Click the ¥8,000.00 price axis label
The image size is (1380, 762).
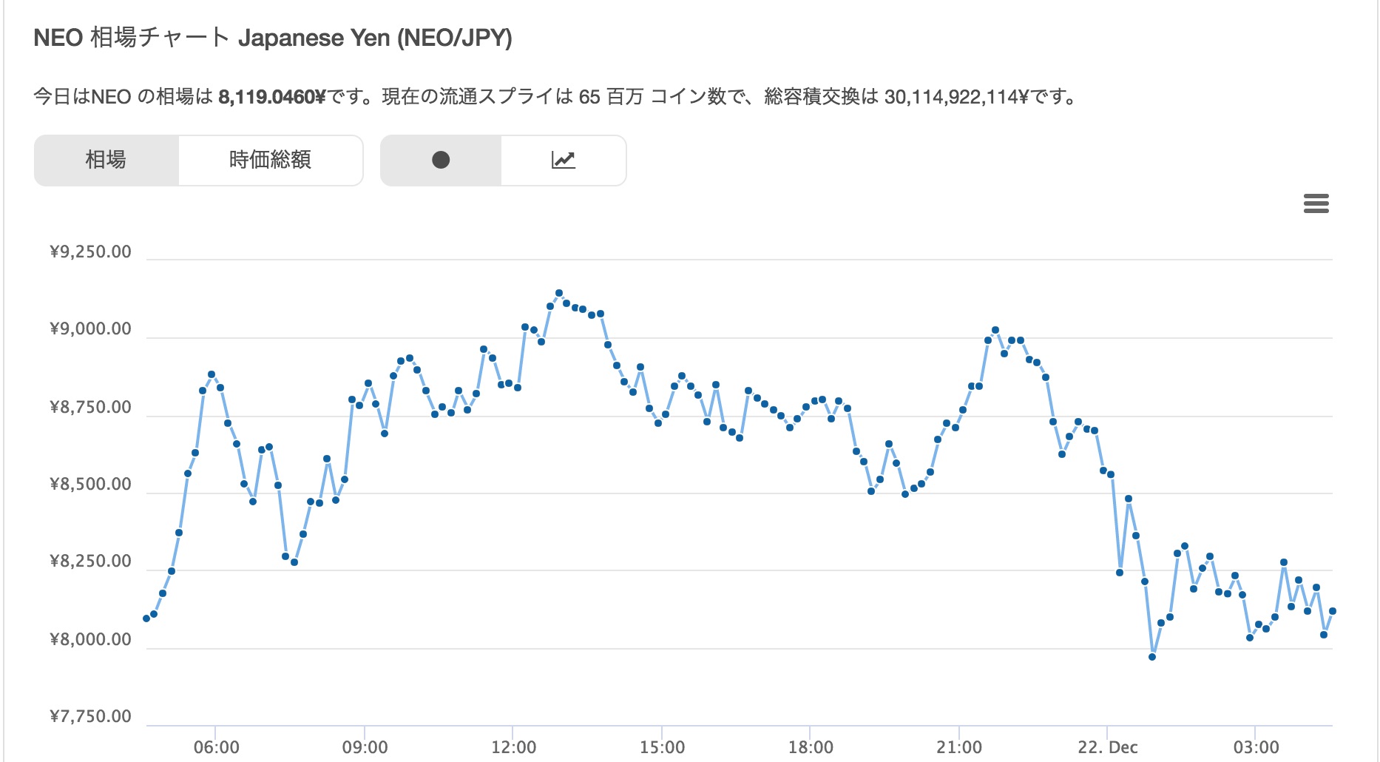tap(90, 640)
